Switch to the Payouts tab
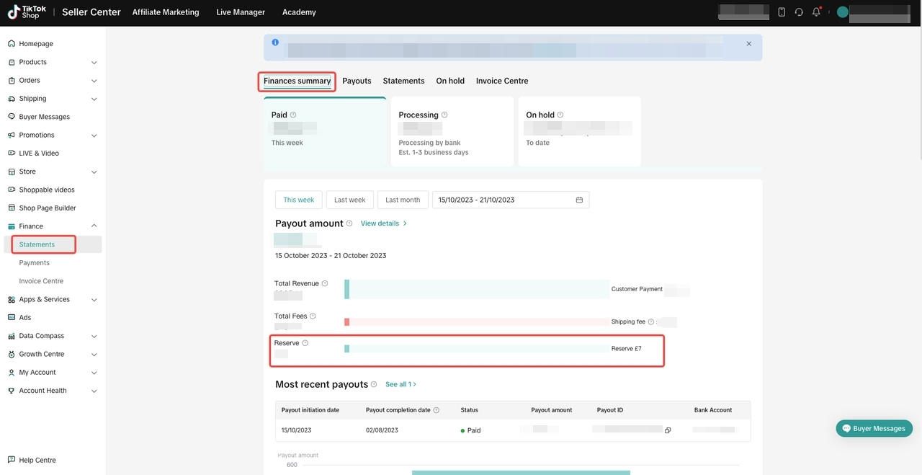The width and height of the screenshot is (922, 475). click(x=357, y=81)
